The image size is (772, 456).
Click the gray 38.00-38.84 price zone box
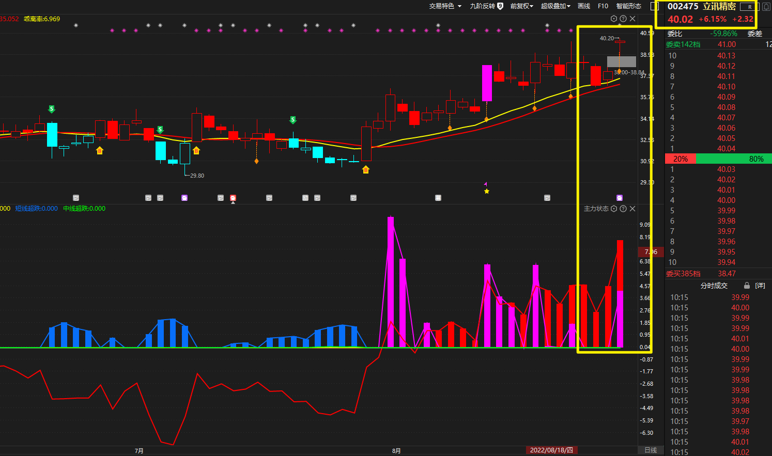[x=621, y=62]
